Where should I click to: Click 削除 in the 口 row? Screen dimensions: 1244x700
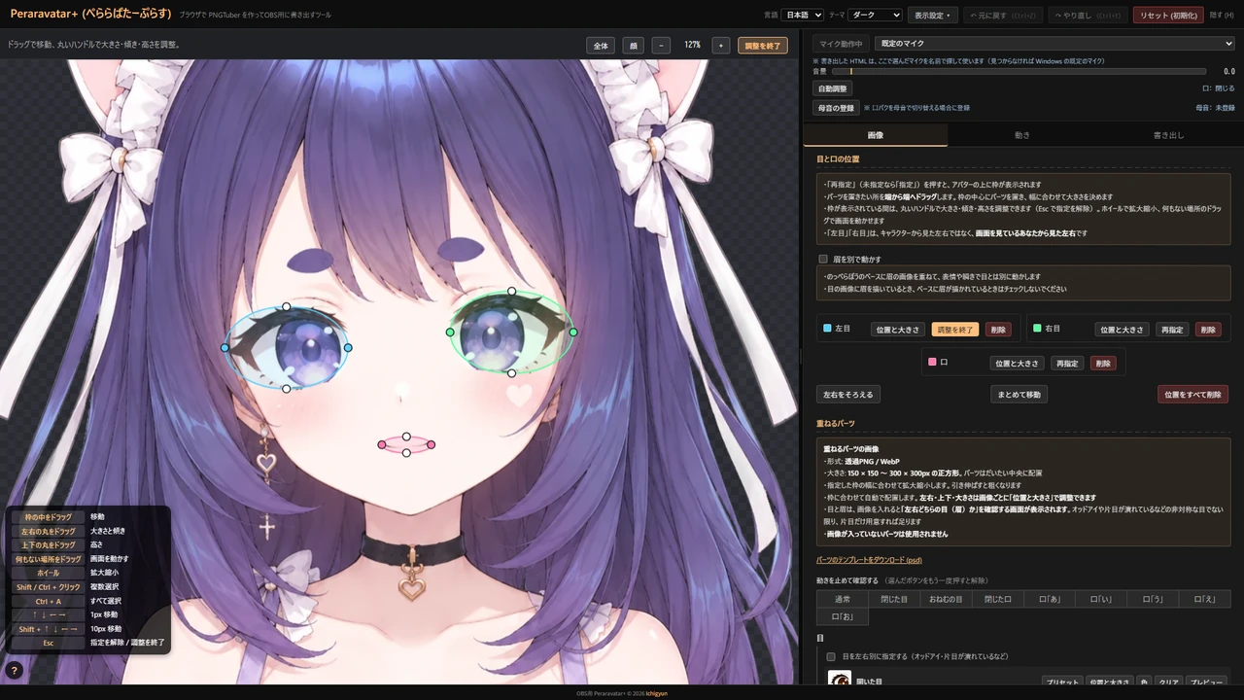coord(1102,363)
